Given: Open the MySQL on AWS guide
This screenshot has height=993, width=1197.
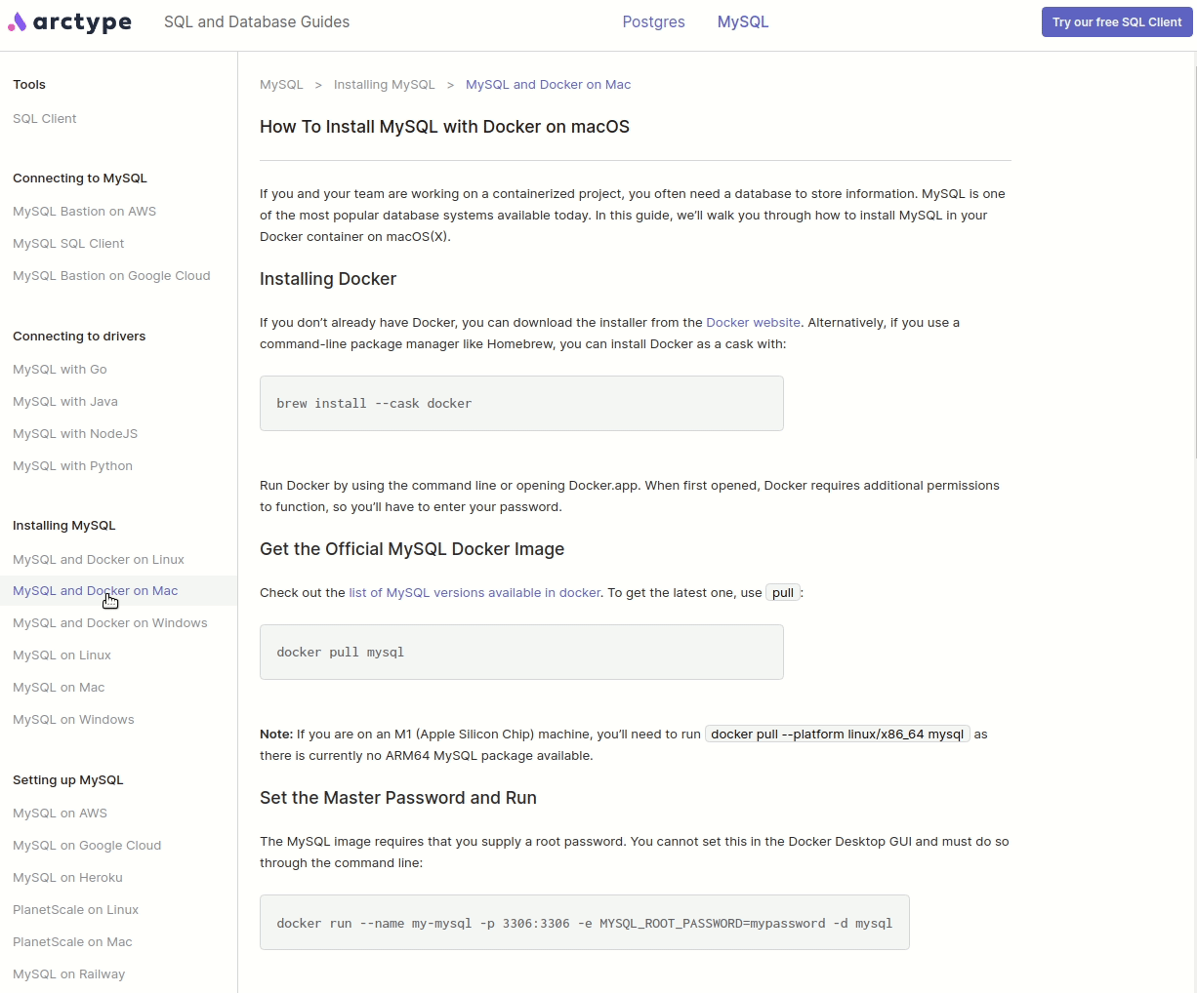Looking at the screenshot, I should [x=60, y=813].
